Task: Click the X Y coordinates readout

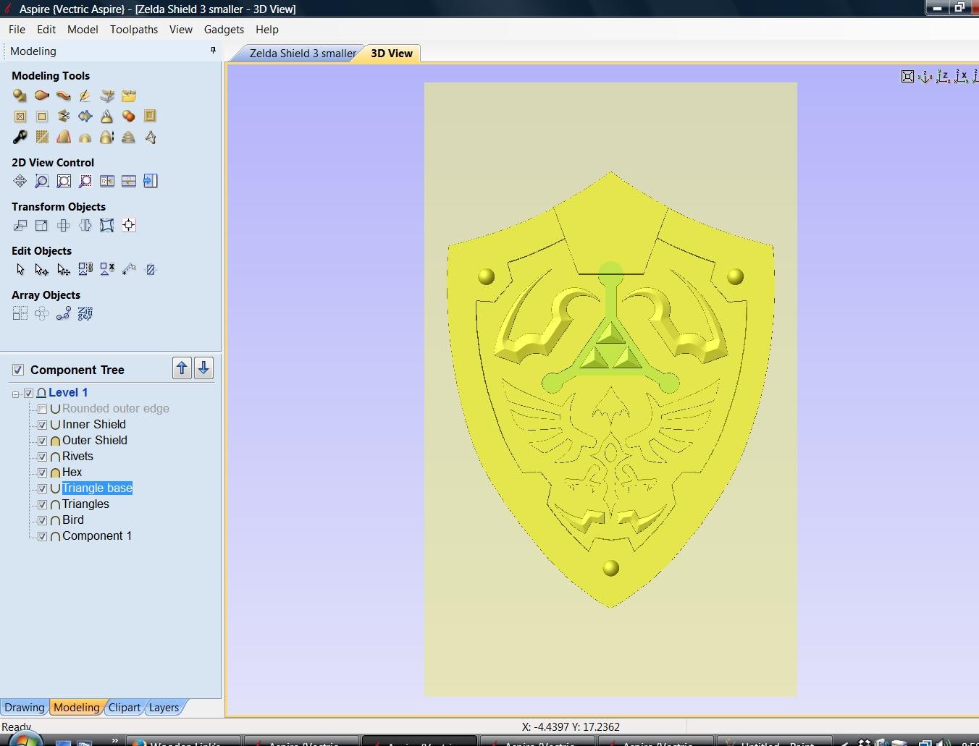Action: coord(571,726)
